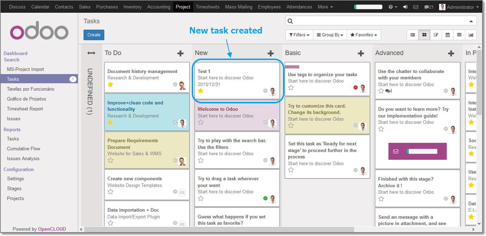This screenshot has height=236, width=486.
Task: Star the Welcome to Odoo task
Action: [201, 122]
